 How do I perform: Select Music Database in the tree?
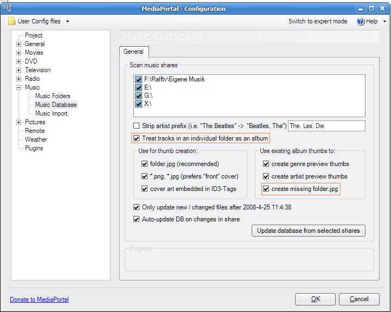56,105
